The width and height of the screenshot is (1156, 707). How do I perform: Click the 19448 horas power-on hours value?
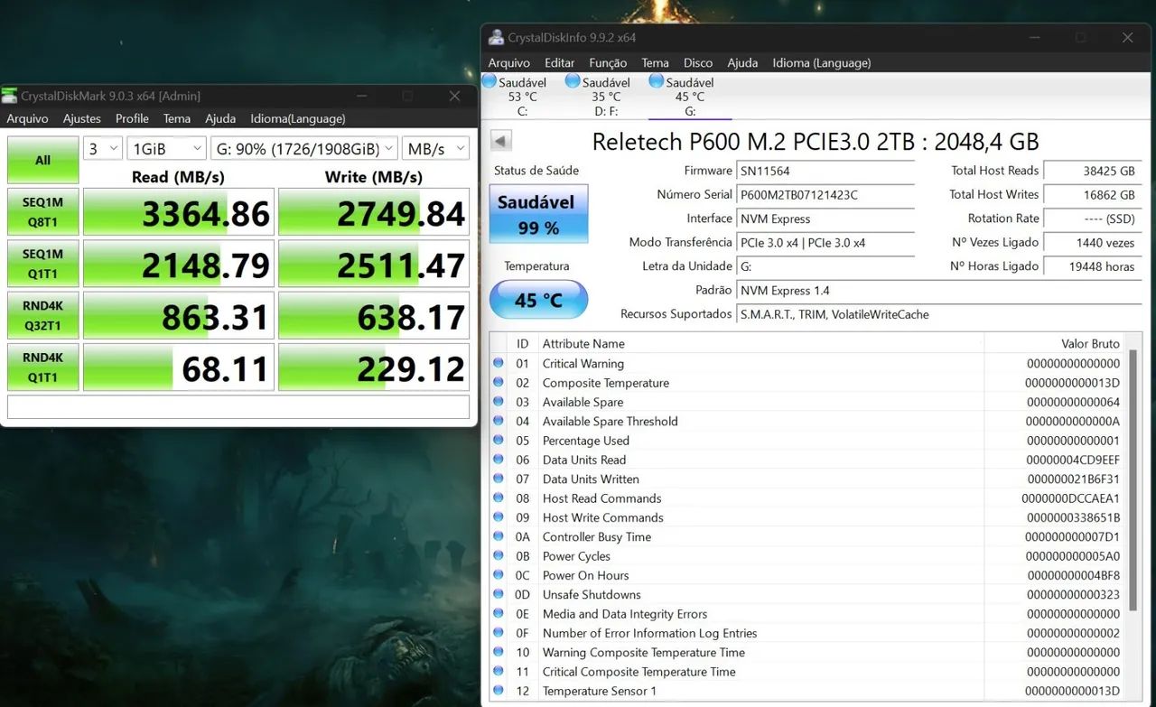(1092, 266)
